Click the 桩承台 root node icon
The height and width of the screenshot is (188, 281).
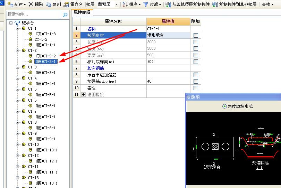[17, 23]
